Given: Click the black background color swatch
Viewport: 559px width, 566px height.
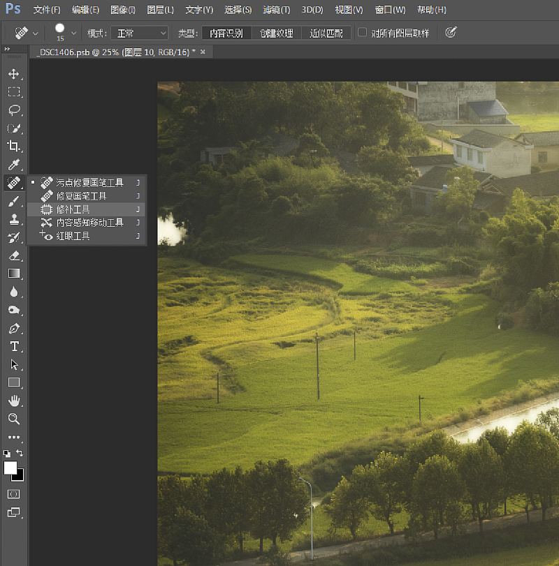Looking at the screenshot, I should coord(20,477).
